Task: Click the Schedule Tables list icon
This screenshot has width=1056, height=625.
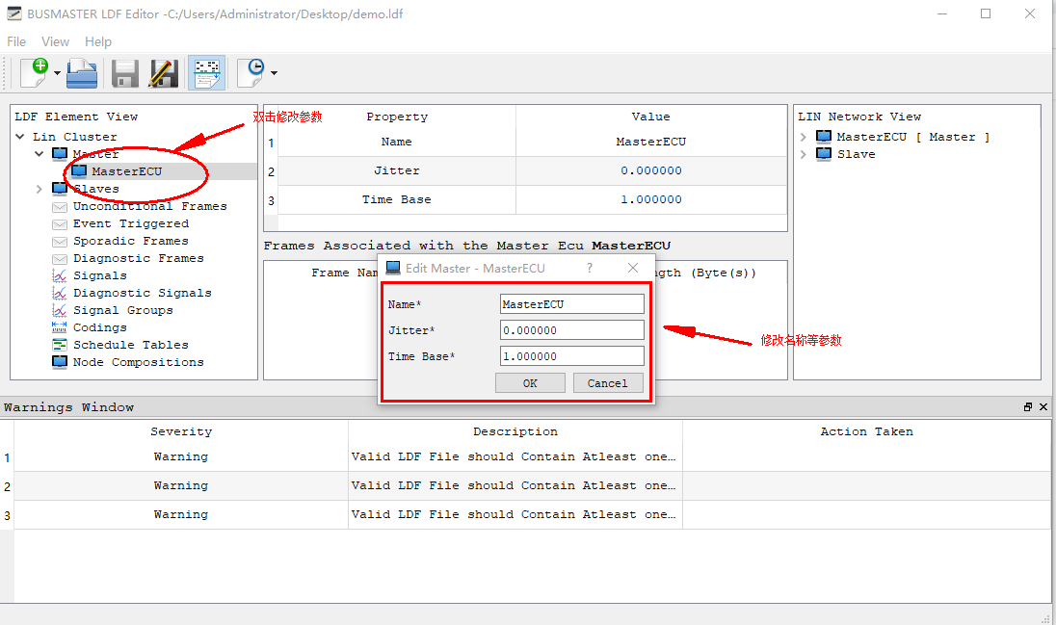Action: (60, 345)
